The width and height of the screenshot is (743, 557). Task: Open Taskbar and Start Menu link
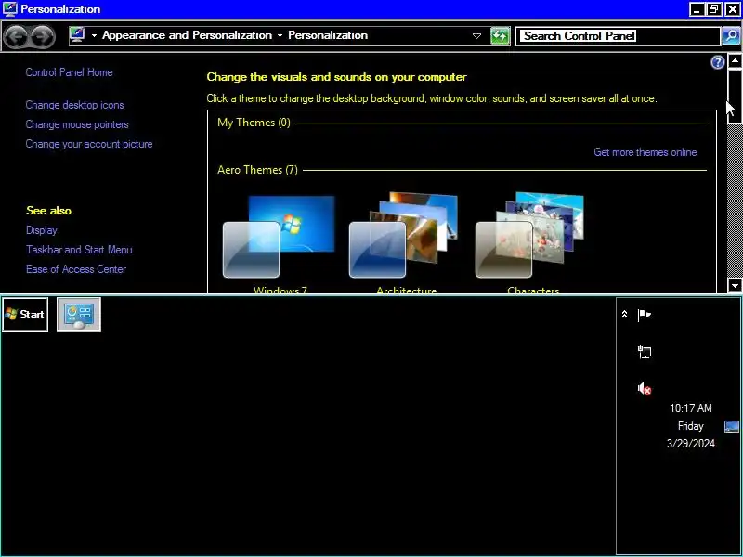pos(79,250)
